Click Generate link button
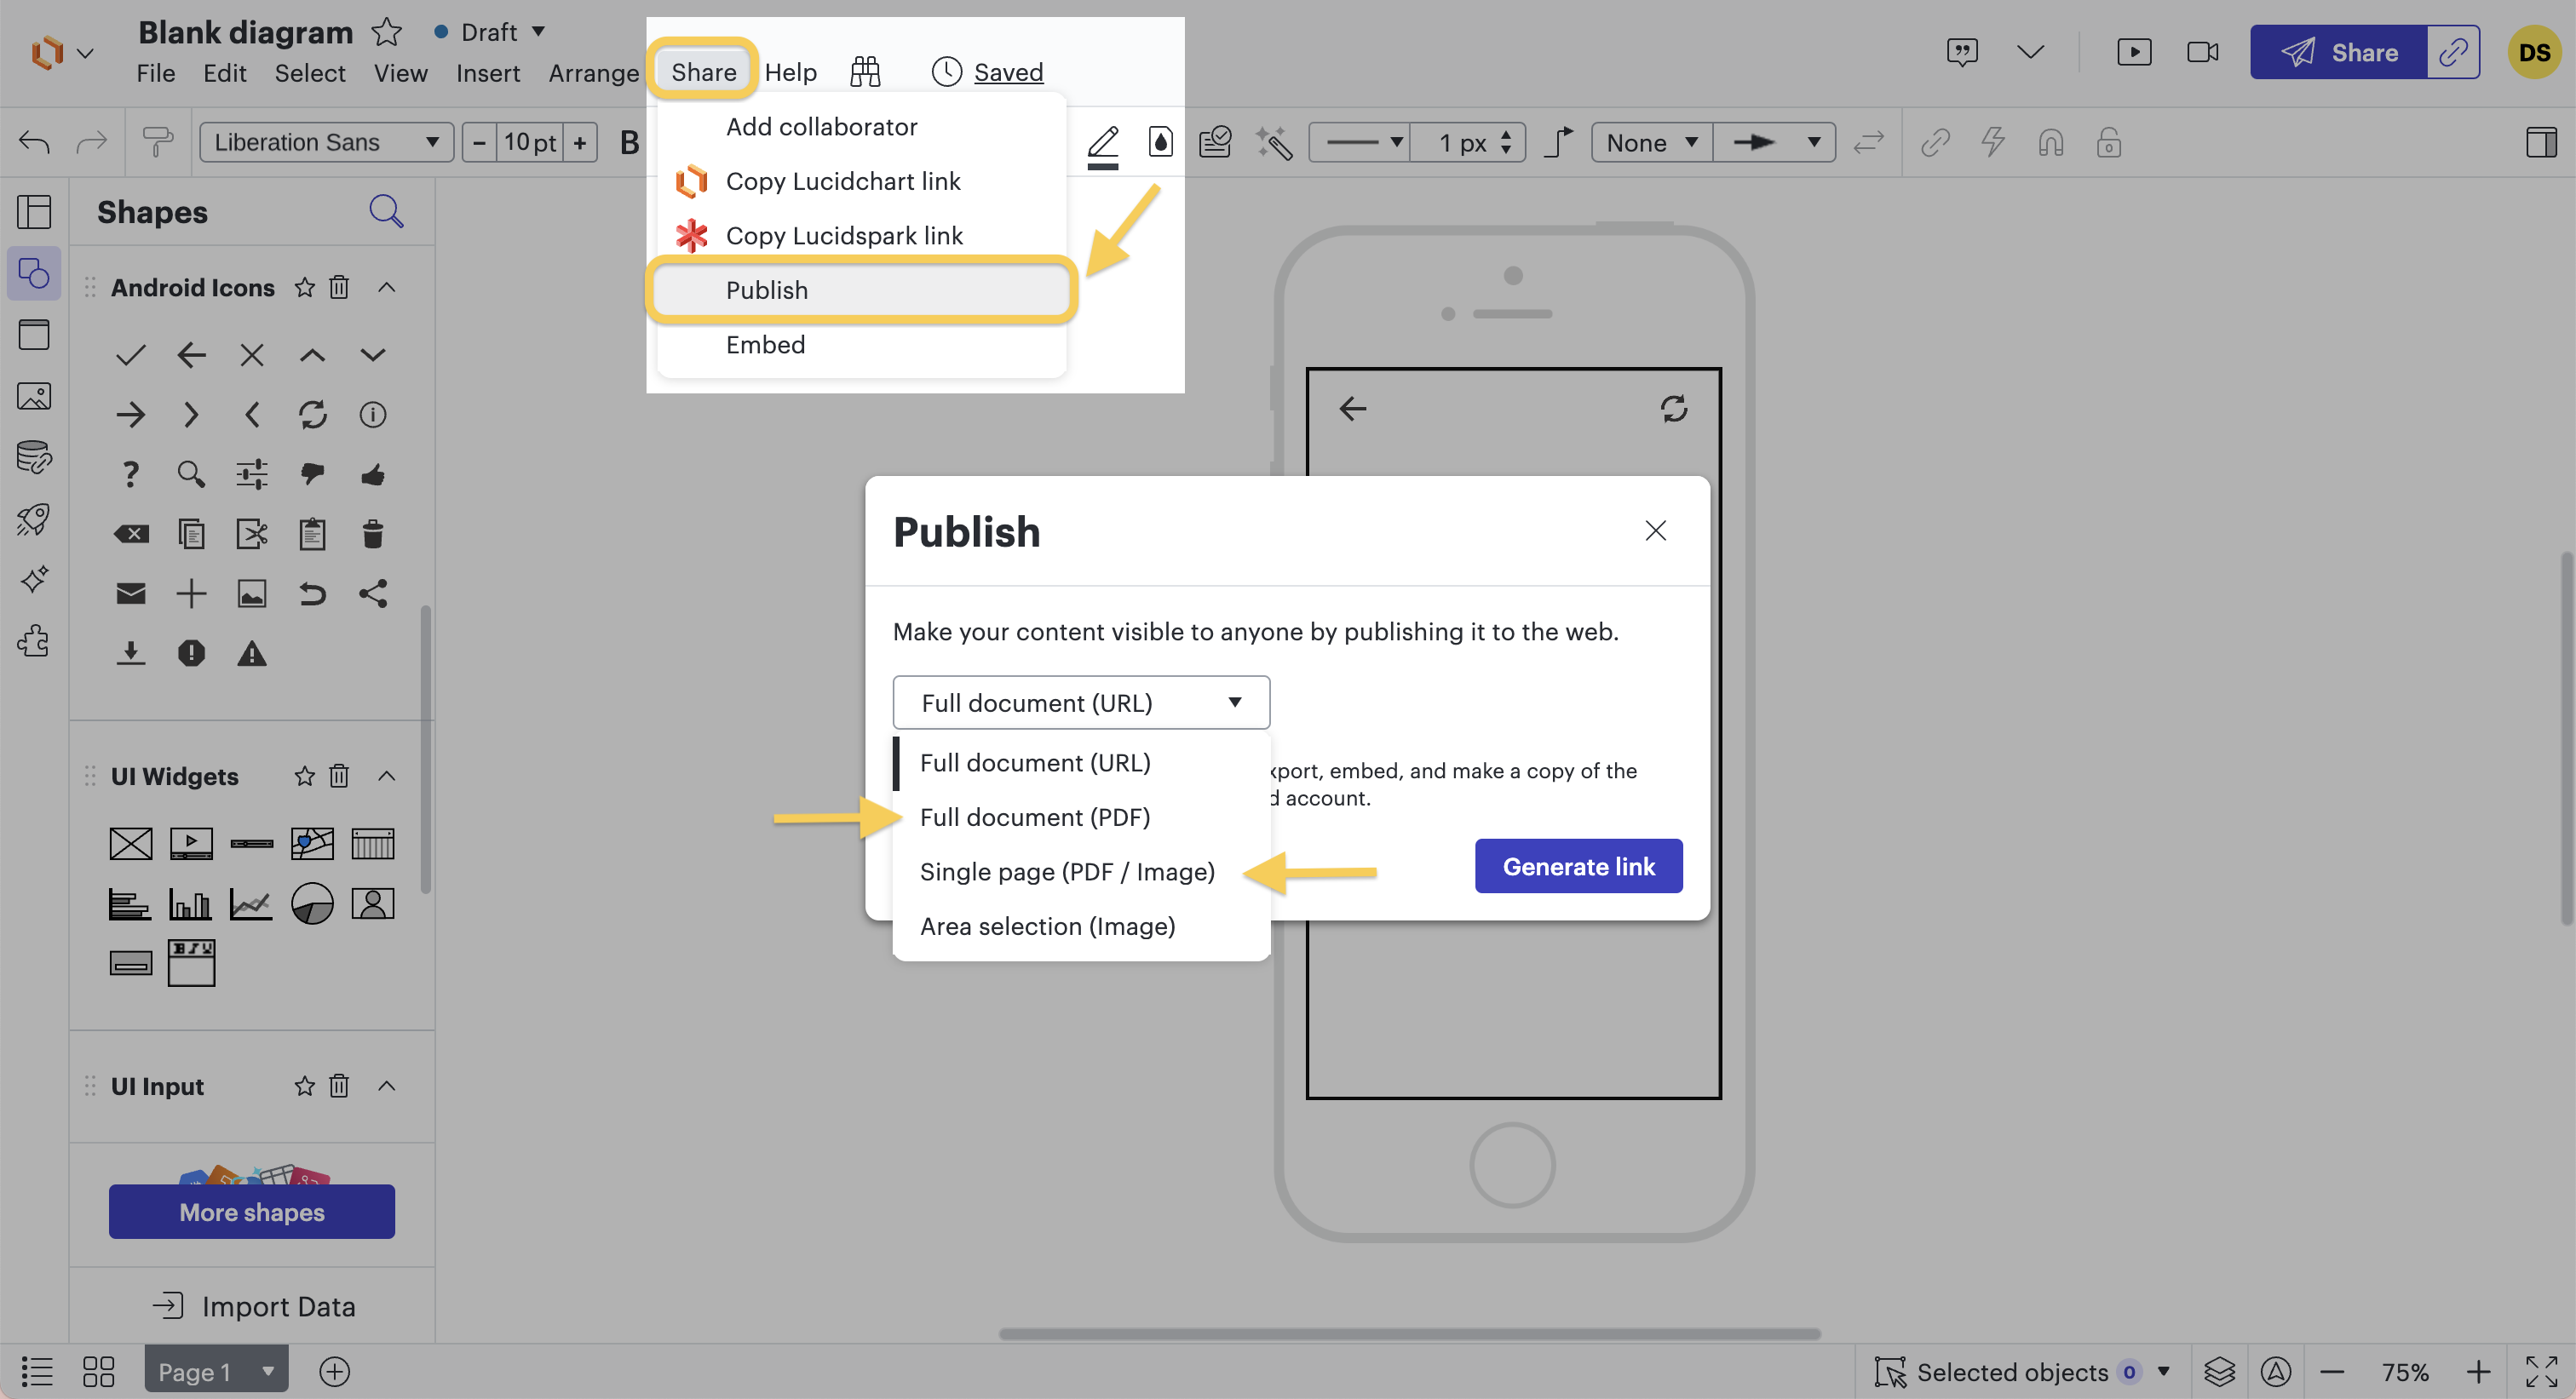2576x1399 pixels. [x=1578, y=865]
